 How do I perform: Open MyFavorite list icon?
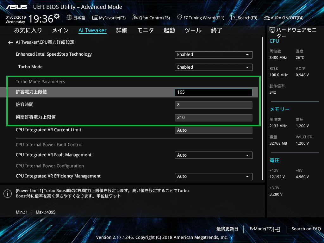(x=95, y=18)
